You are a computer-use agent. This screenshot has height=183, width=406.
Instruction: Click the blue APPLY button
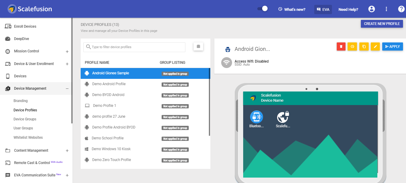pos(392,46)
